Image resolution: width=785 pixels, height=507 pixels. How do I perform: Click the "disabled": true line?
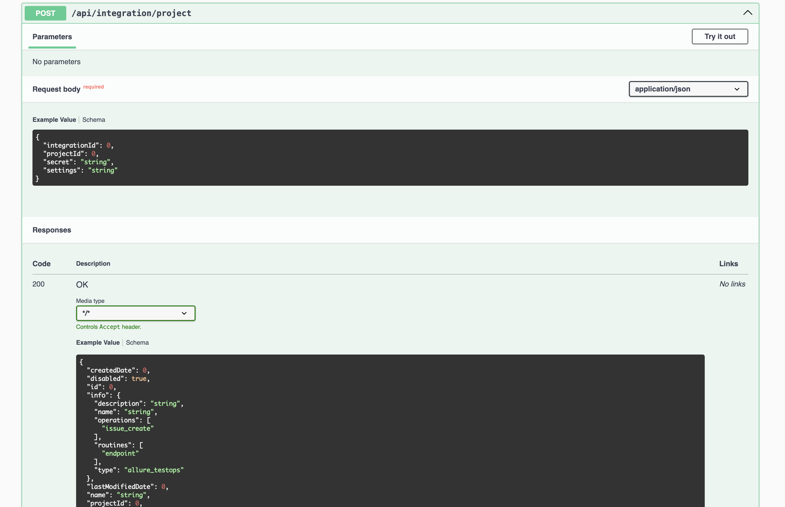click(x=118, y=379)
